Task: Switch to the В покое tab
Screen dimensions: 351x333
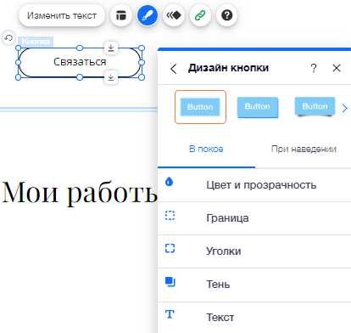Action: [x=206, y=149]
